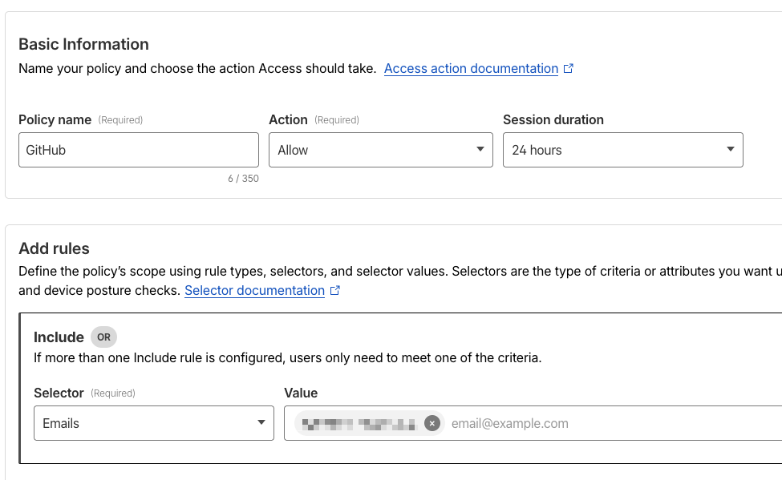This screenshot has height=480, width=782.
Task: Click the Value field label
Action: [301, 393]
